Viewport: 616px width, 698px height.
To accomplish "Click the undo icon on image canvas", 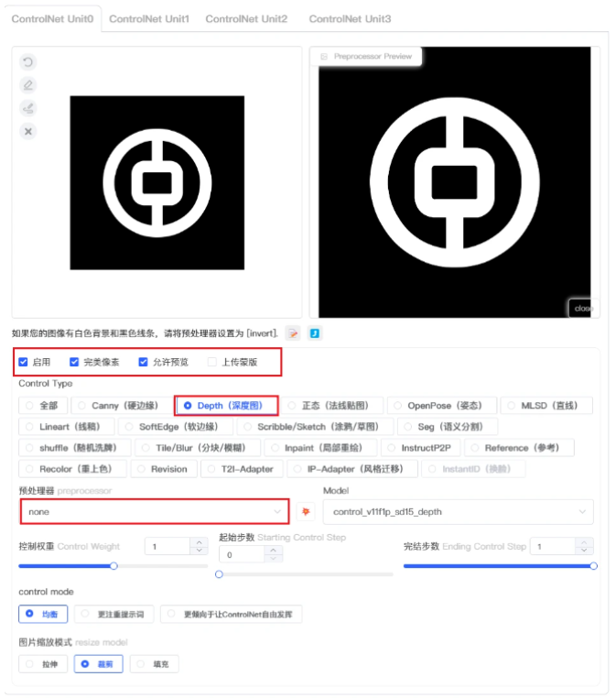I will 28,62.
